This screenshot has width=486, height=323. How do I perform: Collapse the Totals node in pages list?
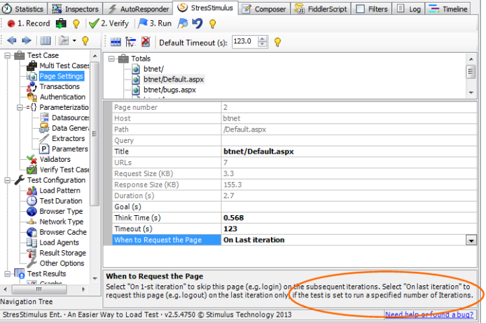112,59
